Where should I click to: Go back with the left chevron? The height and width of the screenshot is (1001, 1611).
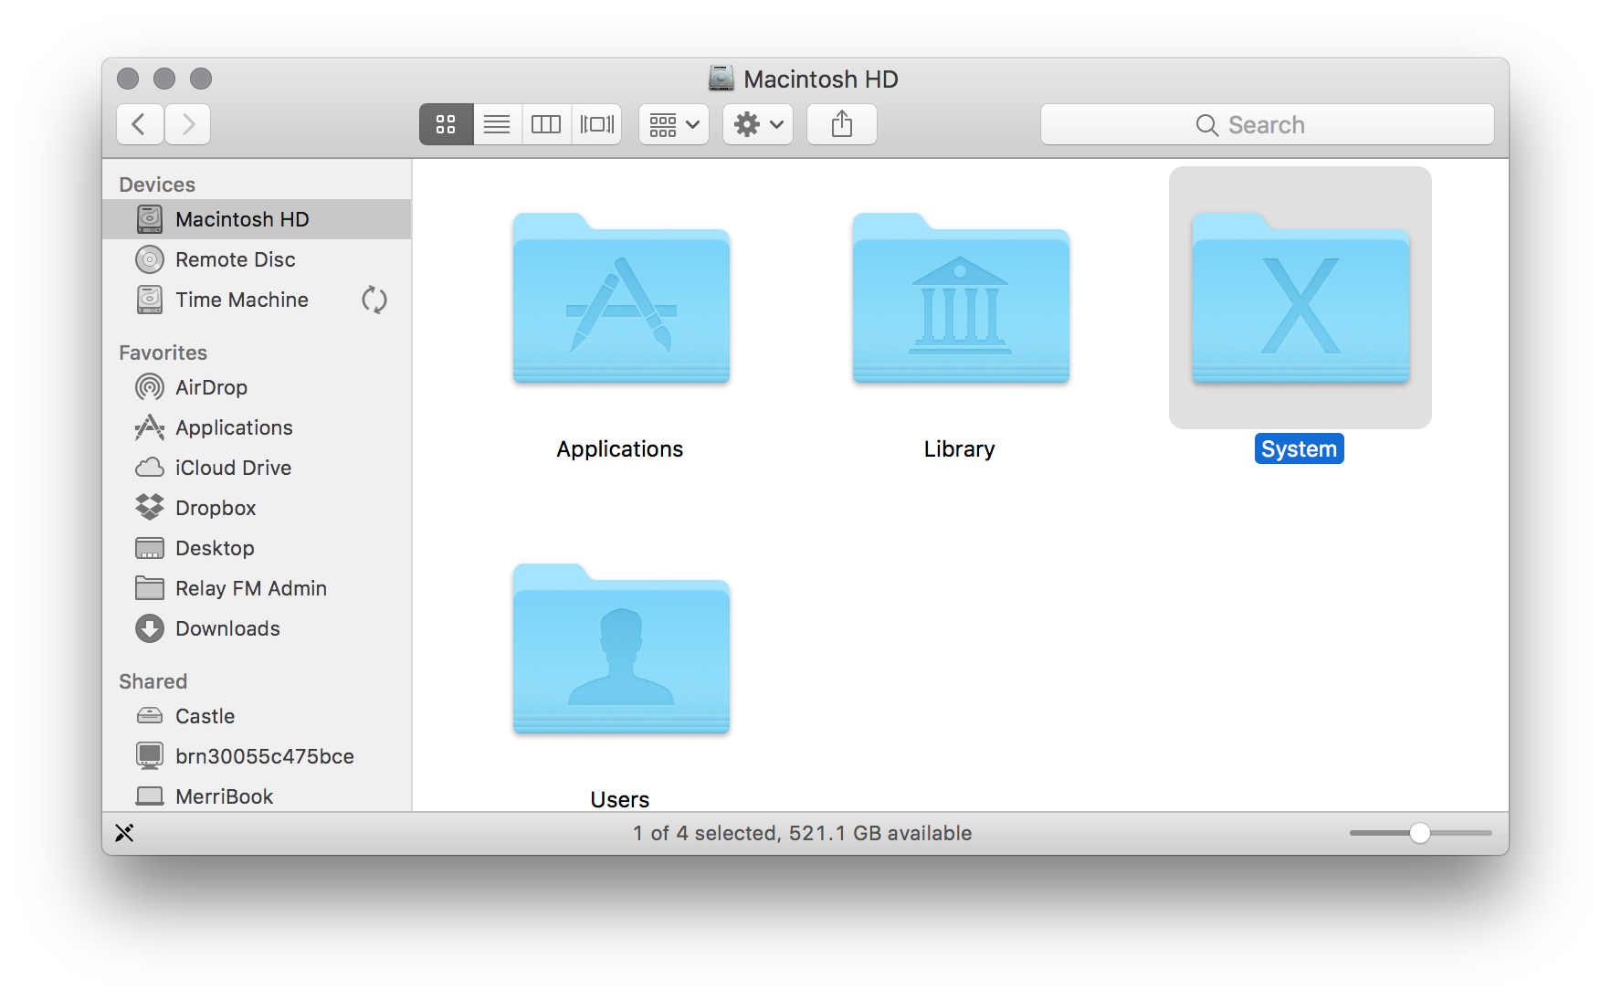click(x=140, y=124)
